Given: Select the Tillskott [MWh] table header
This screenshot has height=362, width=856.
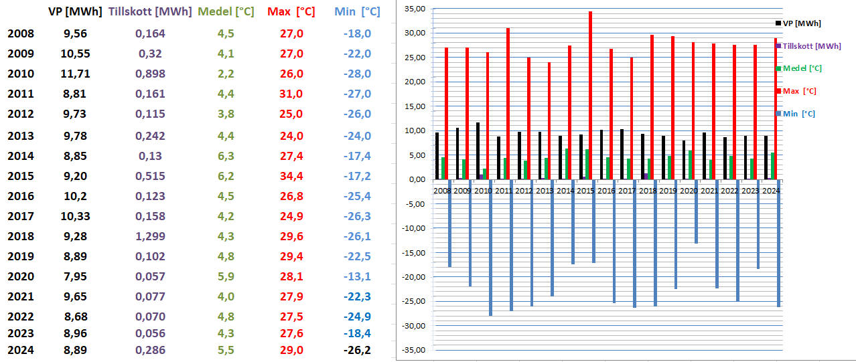Looking at the screenshot, I should click(x=150, y=12).
